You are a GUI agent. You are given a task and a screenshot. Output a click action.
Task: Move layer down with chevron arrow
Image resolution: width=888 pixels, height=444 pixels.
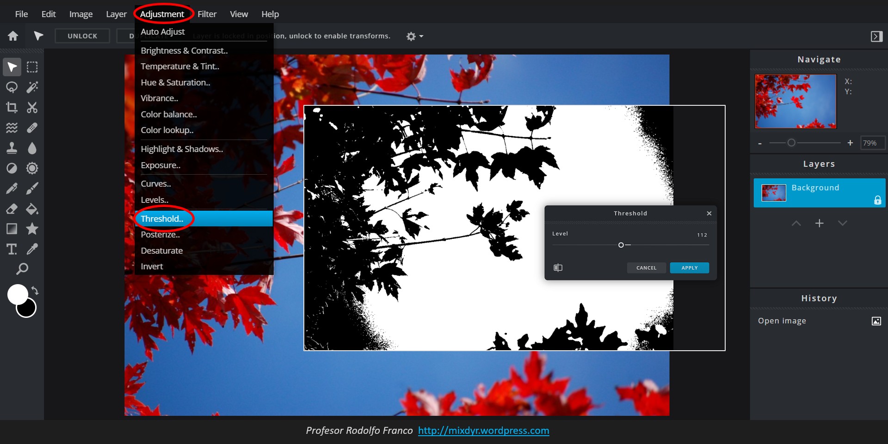[842, 224]
